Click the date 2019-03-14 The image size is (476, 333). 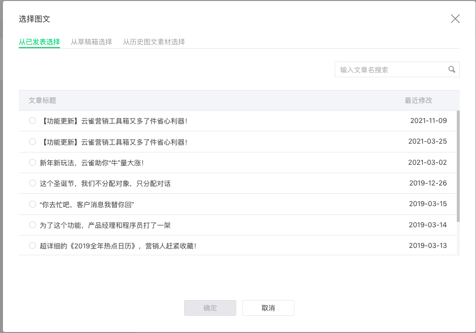click(428, 225)
